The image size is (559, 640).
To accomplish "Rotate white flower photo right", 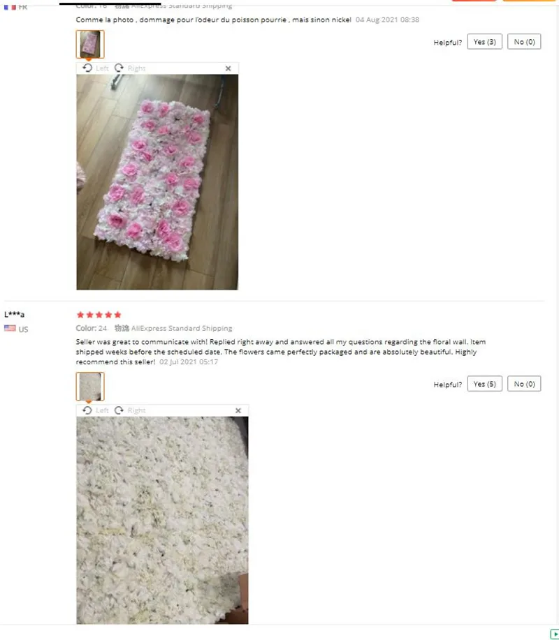I will click(130, 410).
